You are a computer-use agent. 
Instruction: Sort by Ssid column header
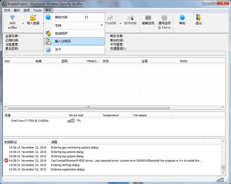tap(19, 61)
